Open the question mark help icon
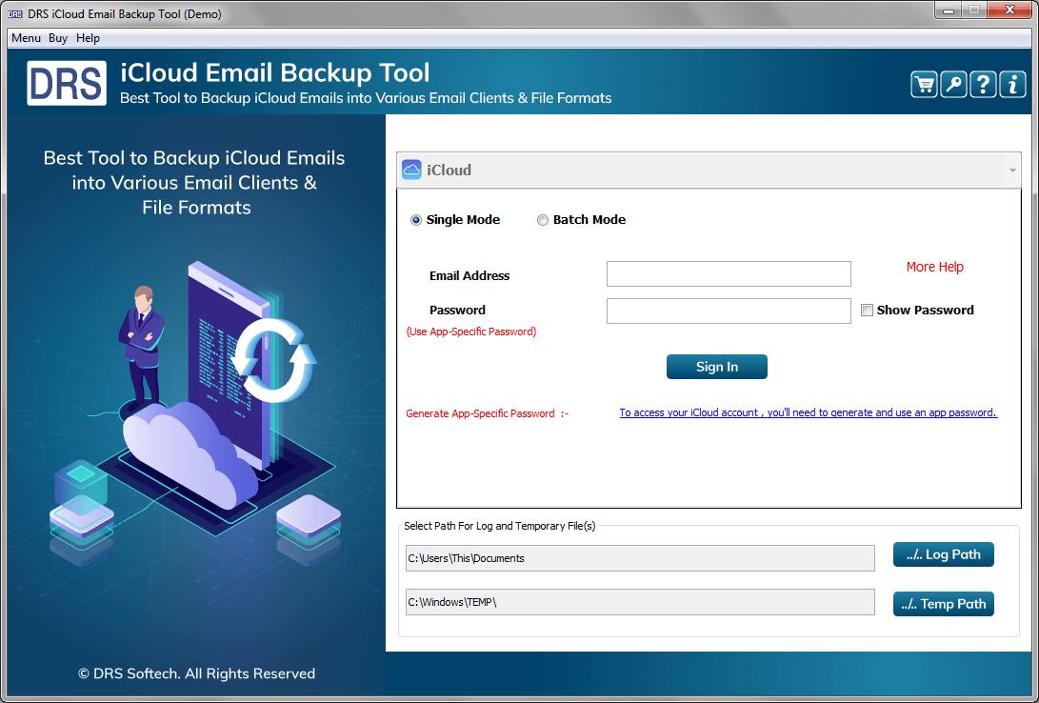The width and height of the screenshot is (1039, 703). click(x=982, y=84)
